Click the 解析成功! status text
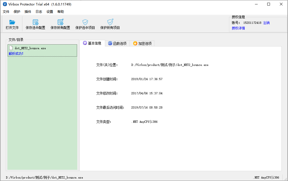The height and width of the screenshot is (181, 288). [x=16, y=54]
